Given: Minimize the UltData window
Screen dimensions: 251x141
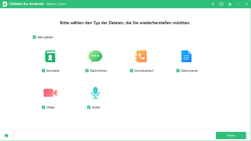Looking at the screenshot, I should coord(238,4).
